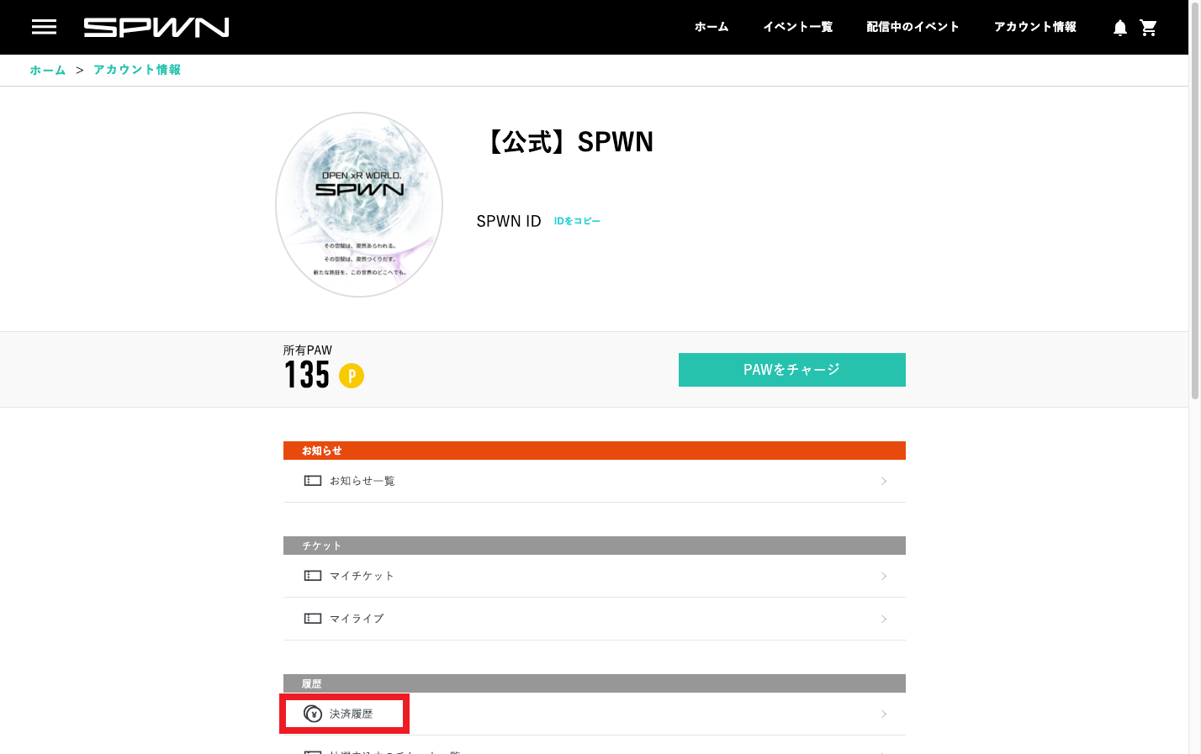Viewport: 1201px width, 754px height.
Task: Click the PAWをチャージ button
Action: pyautogui.click(x=792, y=370)
